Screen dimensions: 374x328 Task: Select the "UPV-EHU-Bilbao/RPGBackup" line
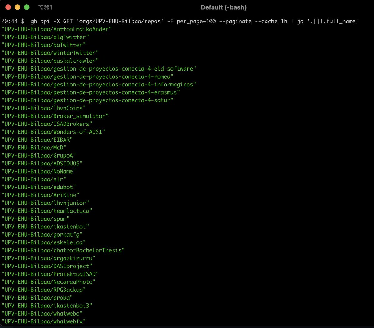click(x=44, y=290)
